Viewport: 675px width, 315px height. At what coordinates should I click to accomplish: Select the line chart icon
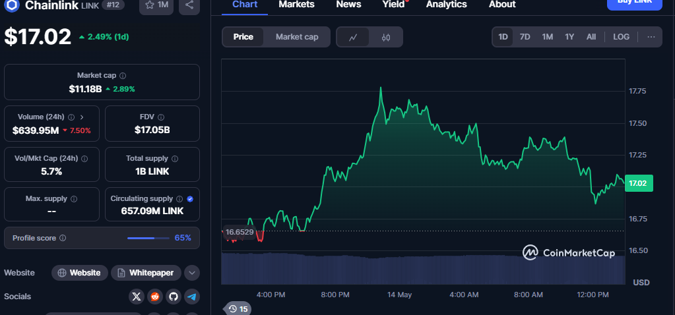point(352,38)
